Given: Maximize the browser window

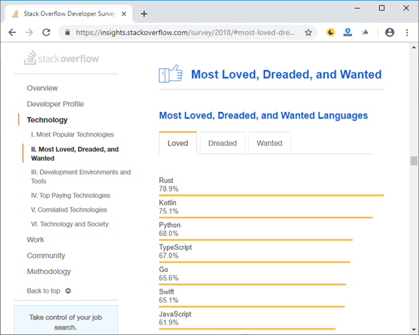Looking at the screenshot, I should pyautogui.click(x=382, y=8).
